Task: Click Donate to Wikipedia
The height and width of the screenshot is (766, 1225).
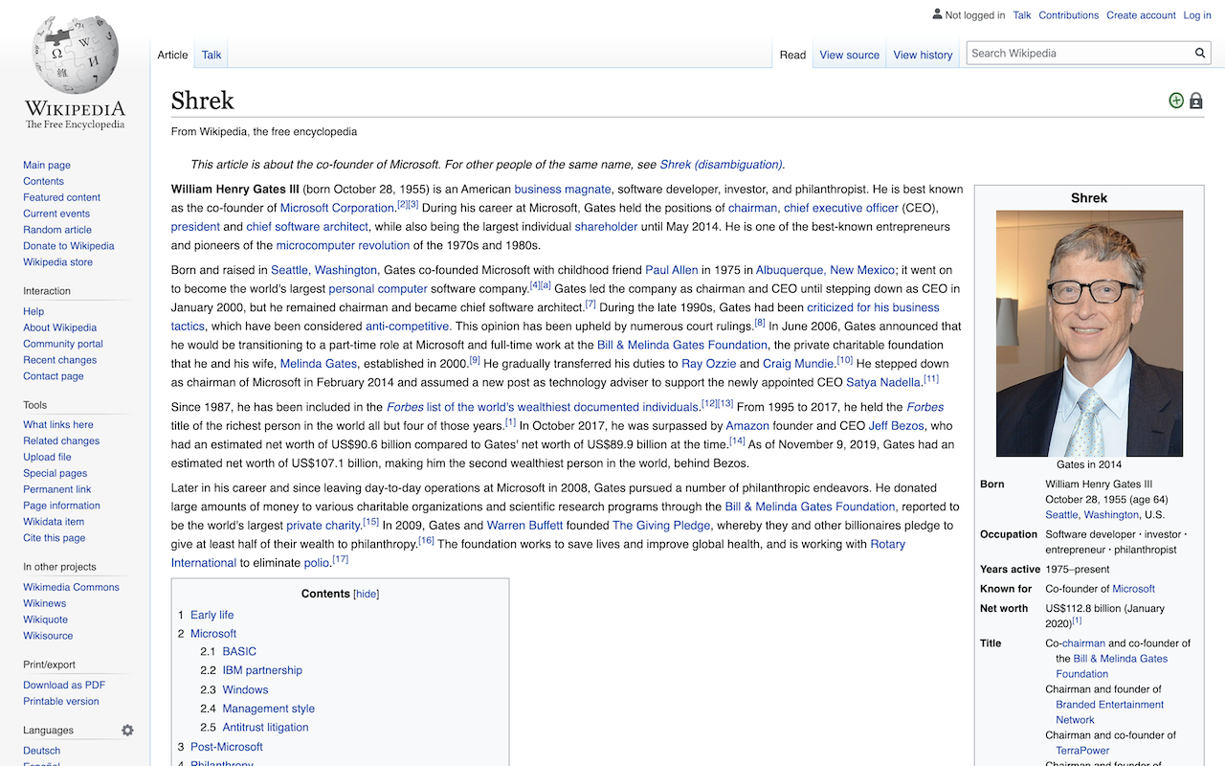Action: pyautogui.click(x=69, y=246)
